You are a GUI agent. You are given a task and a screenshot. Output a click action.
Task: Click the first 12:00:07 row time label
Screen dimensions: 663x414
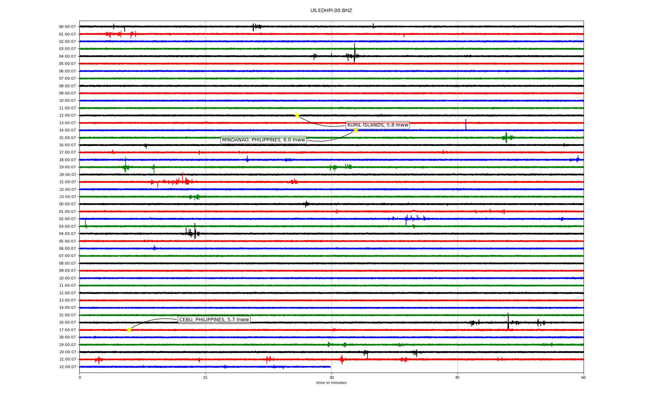[x=67, y=116]
